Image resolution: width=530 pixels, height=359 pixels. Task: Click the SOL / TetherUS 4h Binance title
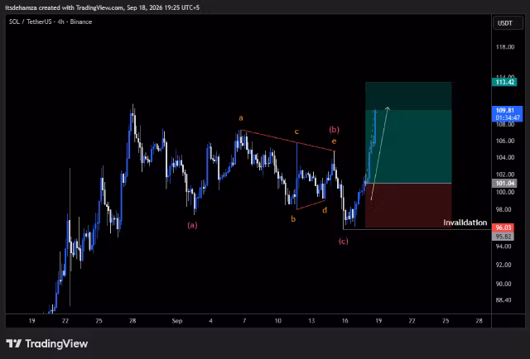51,22
